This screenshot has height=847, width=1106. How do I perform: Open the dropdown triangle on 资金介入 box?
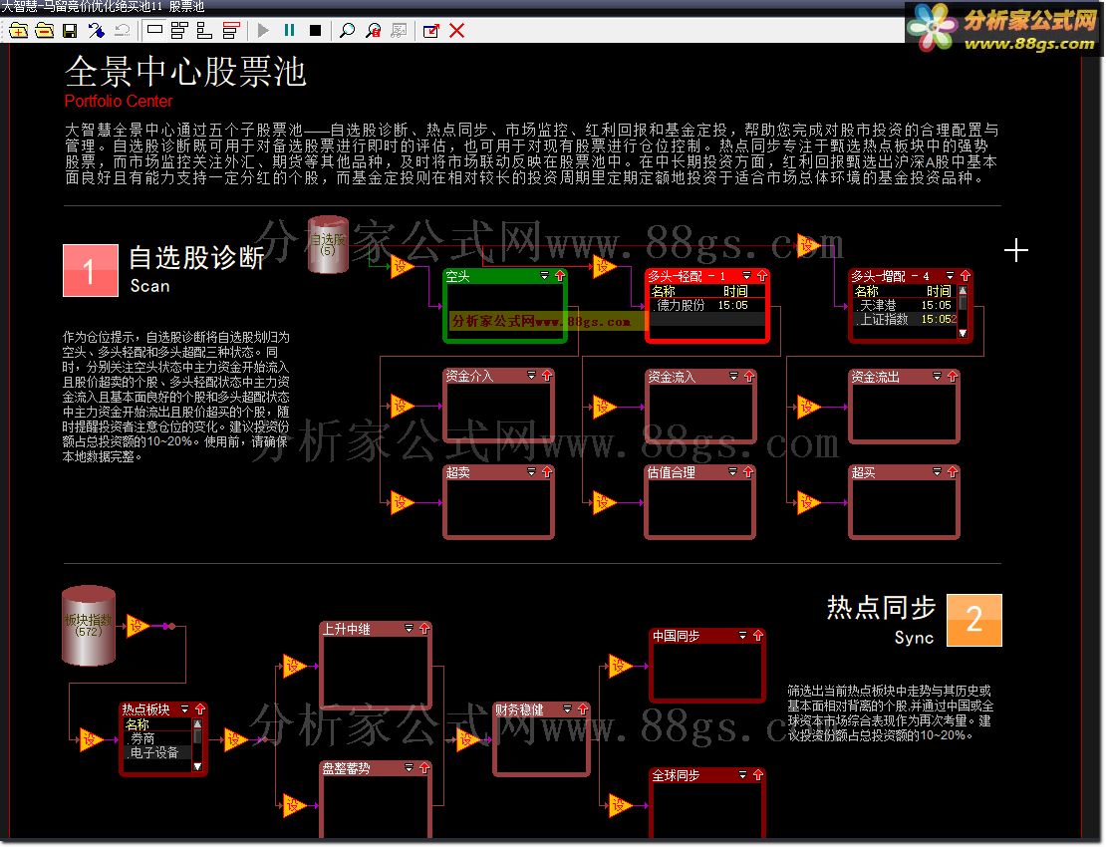[x=532, y=376]
